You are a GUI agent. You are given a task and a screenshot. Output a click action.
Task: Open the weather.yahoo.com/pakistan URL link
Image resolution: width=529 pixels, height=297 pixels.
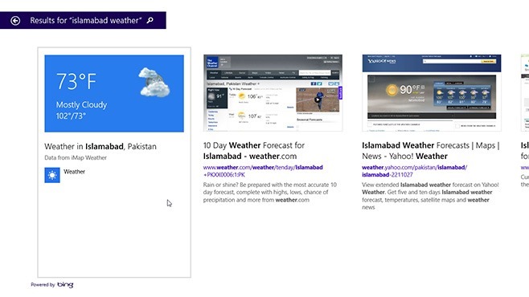tap(414, 171)
